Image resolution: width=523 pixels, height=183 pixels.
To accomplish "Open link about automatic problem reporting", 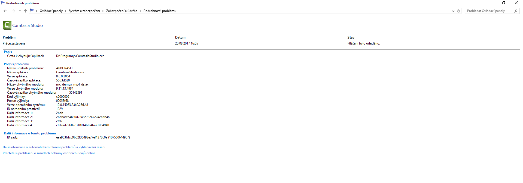I will 54,147.
